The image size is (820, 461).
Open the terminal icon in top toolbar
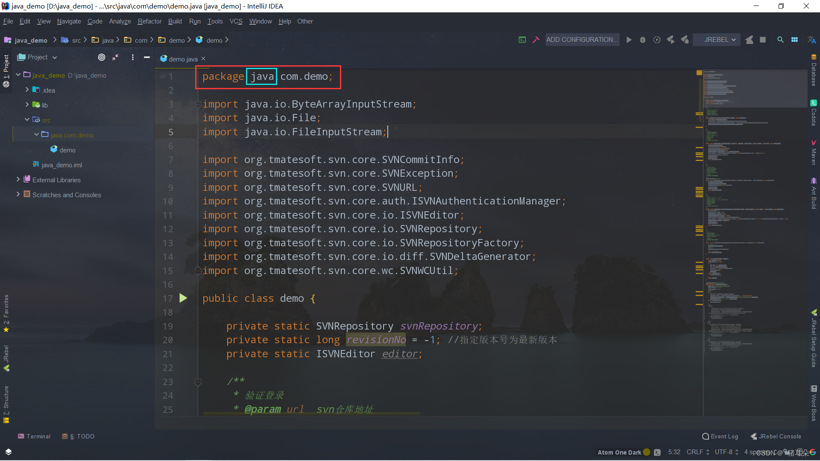click(x=522, y=40)
